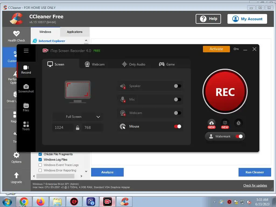Open the scheduled recording timer icon

[x=239, y=123]
